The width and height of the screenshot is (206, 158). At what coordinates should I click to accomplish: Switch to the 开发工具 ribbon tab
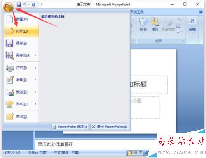[137, 12]
